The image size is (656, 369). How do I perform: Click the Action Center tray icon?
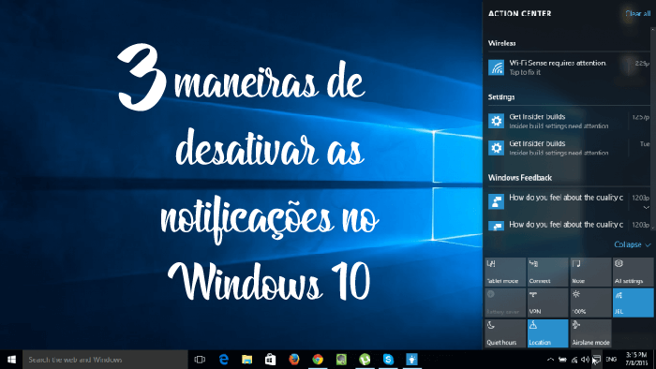pos(597,360)
